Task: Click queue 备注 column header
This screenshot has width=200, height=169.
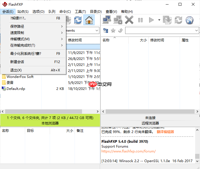Action: point(87,131)
